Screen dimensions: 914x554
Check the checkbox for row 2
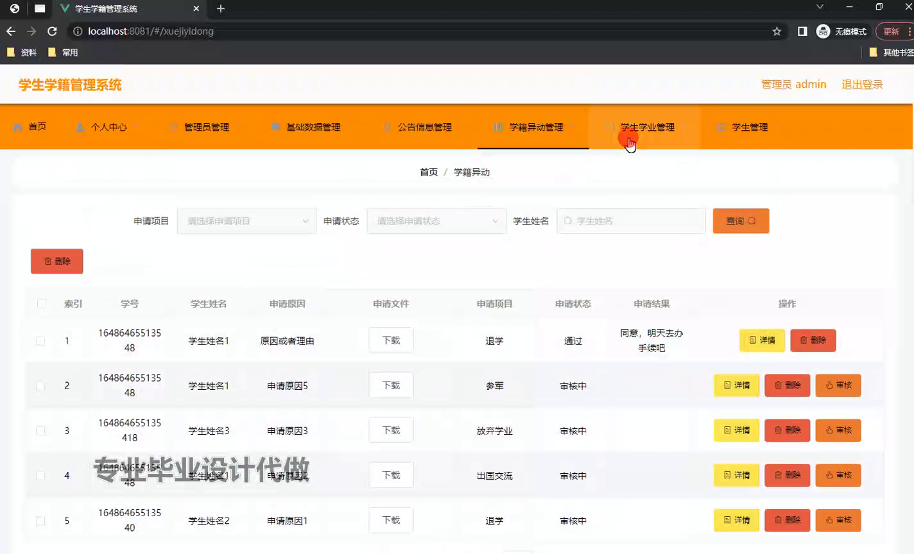[x=40, y=385]
